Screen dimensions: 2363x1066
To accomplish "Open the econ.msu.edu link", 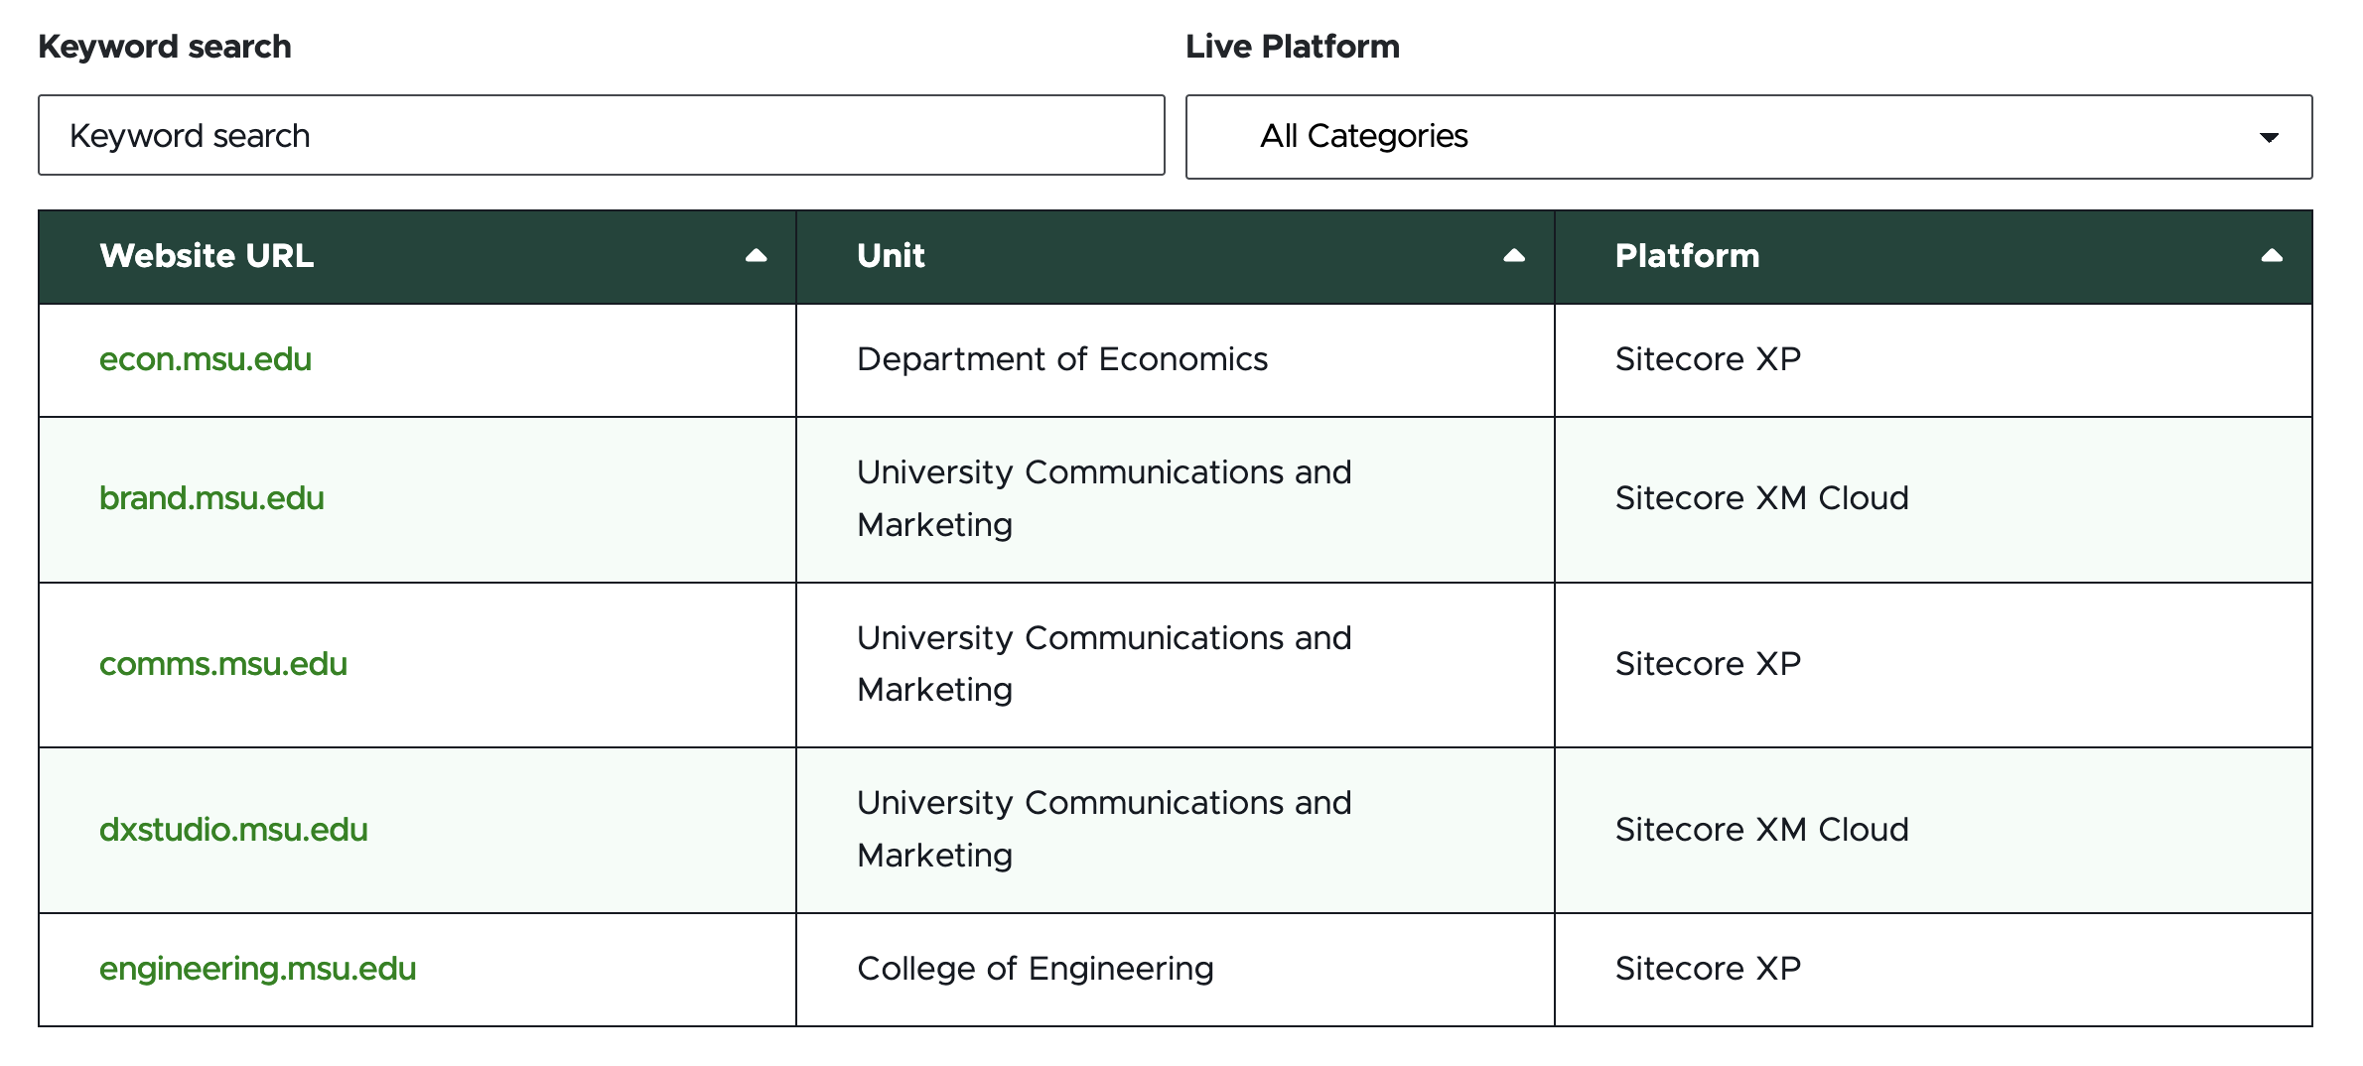I will (206, 359).
